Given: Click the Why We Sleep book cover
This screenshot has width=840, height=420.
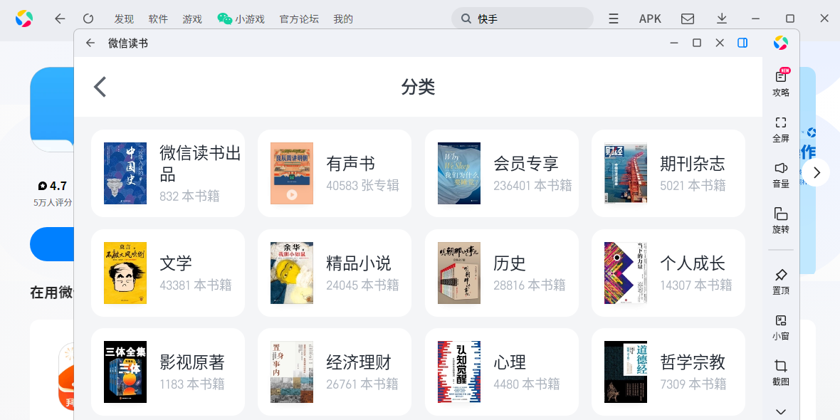Looking at the screenshot, I should [459, 173].
